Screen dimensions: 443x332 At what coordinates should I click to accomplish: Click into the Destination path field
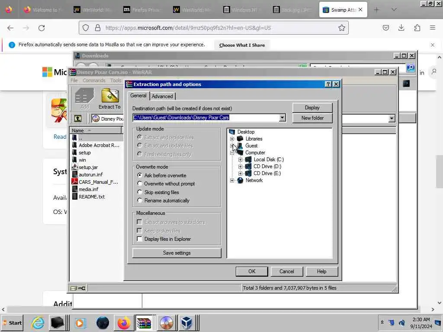206,118
